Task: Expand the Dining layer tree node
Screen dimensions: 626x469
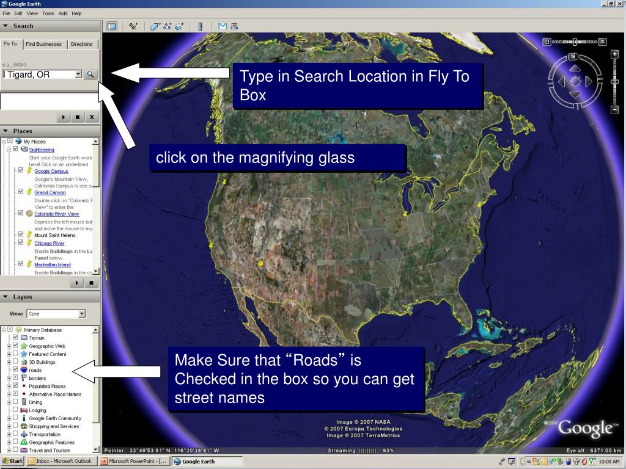Action: click(x=9, y=402)
